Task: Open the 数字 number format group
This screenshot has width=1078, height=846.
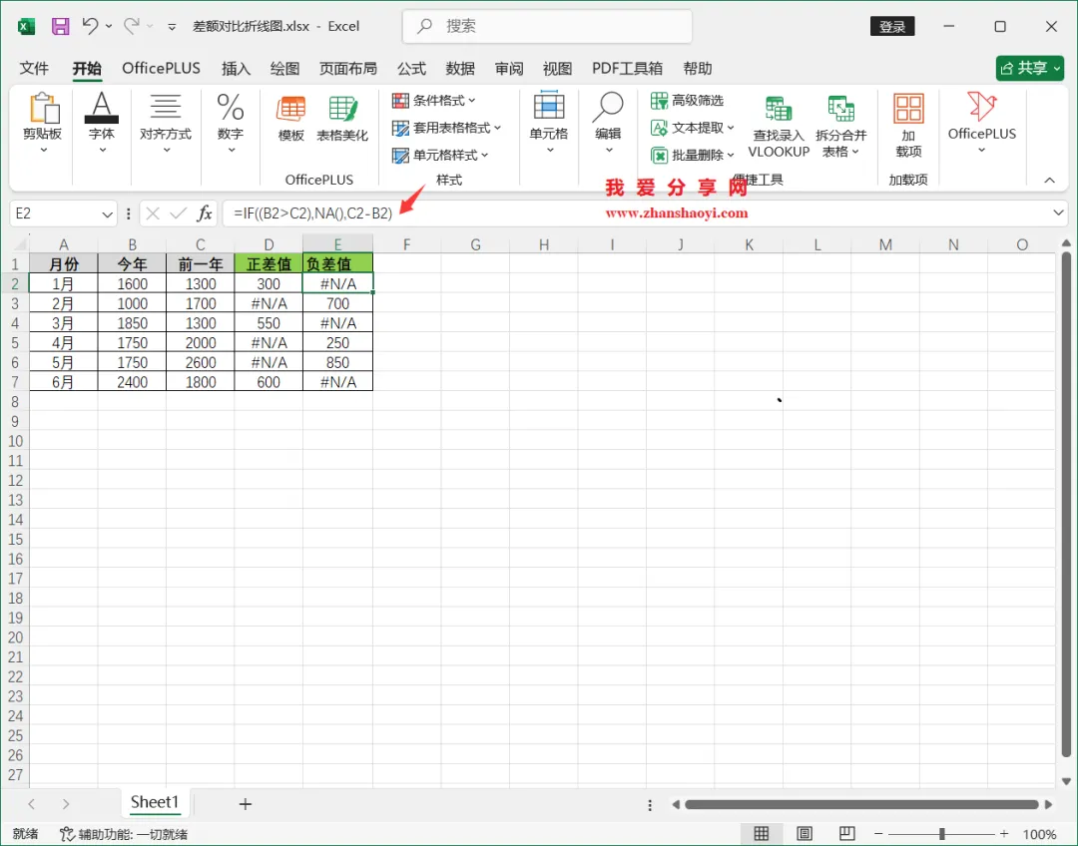Action: (231, 125)
